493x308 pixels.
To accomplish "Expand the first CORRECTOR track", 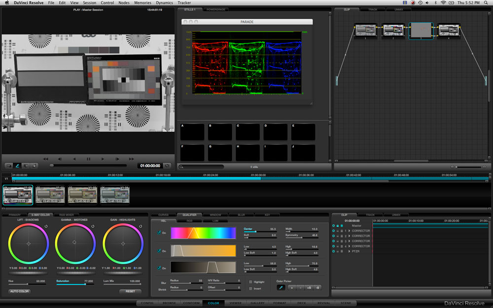I will point(350,231).
